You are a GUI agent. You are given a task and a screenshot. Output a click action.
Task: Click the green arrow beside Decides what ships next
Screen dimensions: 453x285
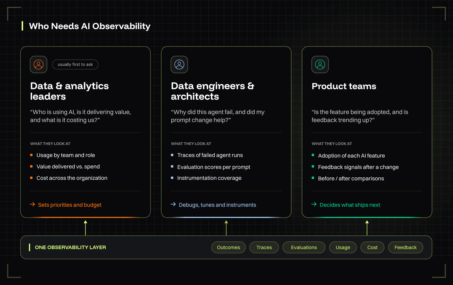(314, 204)
